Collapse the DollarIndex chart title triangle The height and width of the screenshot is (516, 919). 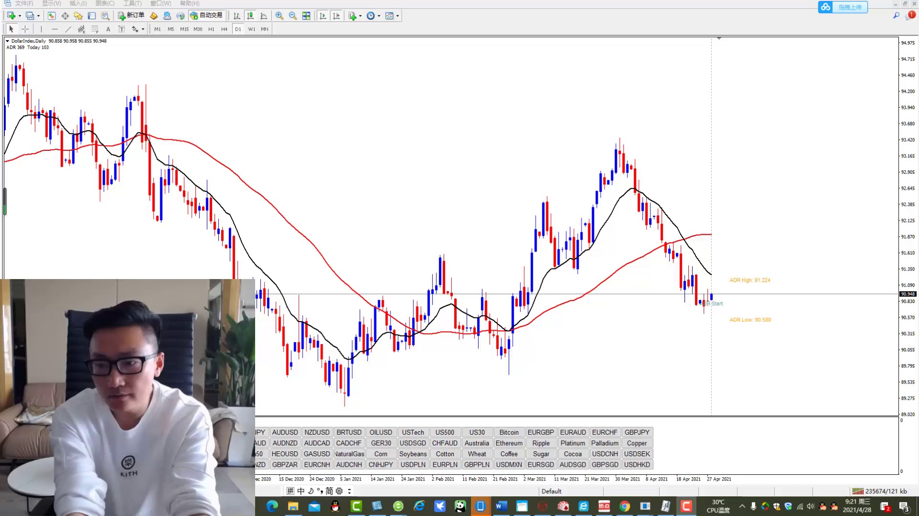(7, 41)
